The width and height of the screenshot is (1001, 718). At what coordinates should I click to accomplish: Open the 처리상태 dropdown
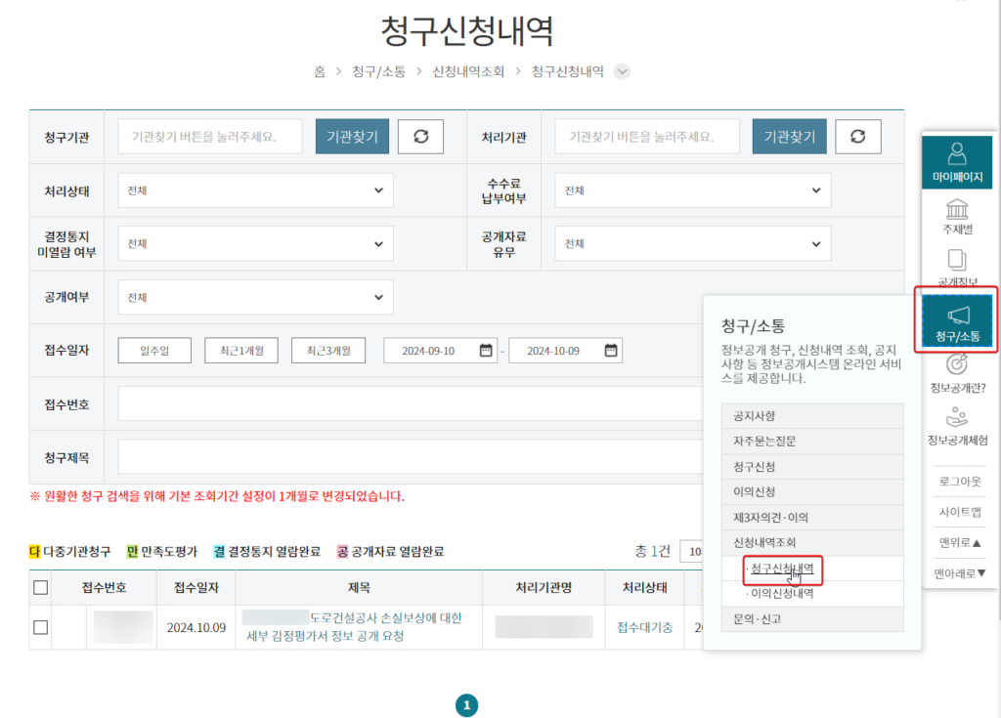pyautogui.click(x=255, y=190)
